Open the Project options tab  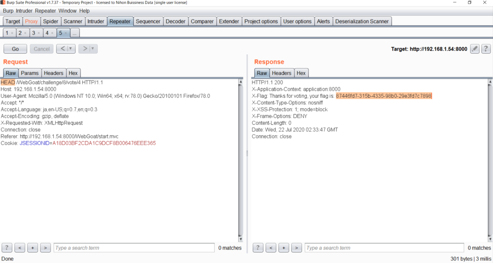tap(261, 21)
